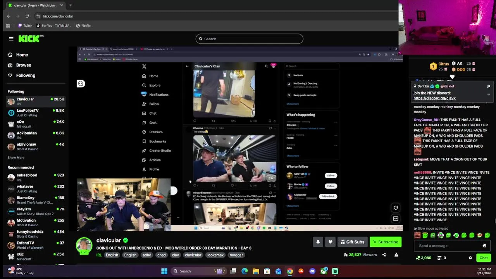This screenshot has width=496, height=279.
Task: Click browser back arrow
Action: 9,16
